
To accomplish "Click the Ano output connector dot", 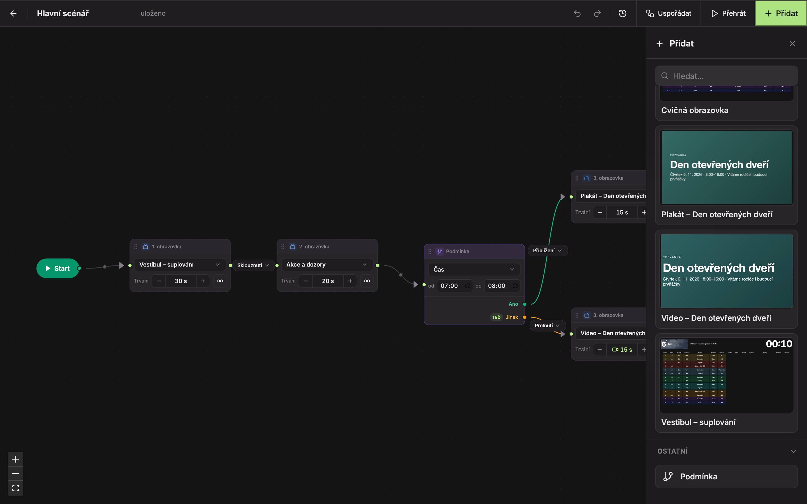I will tap(525, 304).
